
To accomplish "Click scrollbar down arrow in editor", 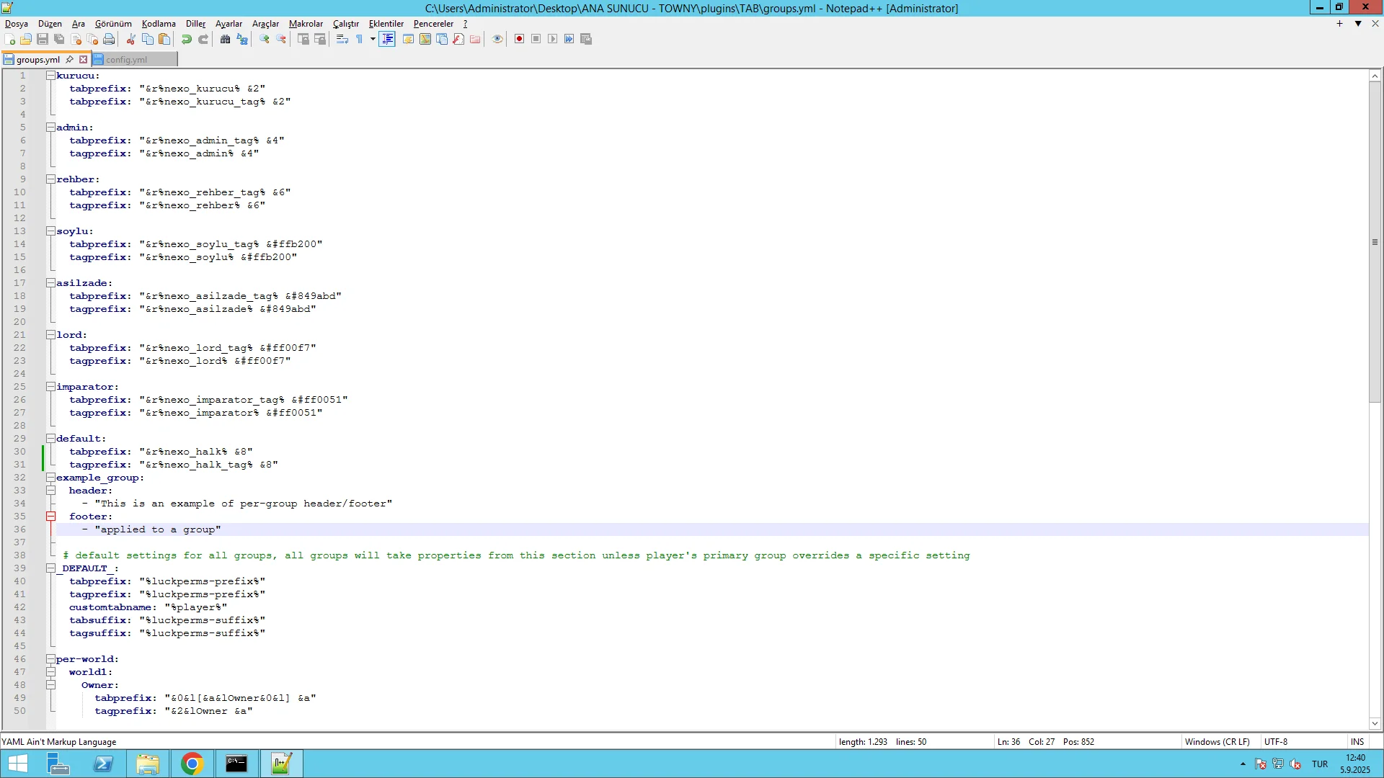I will [1375, 723].
